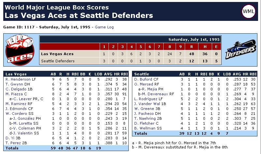Open J. Edmonds player link
Screen dimensions: 261x154
pyautogui.click(x=16, y=109)
